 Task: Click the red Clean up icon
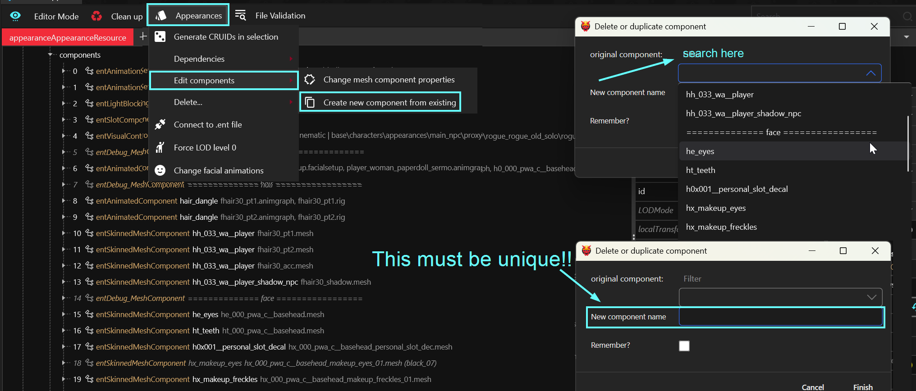coord(96,16)
